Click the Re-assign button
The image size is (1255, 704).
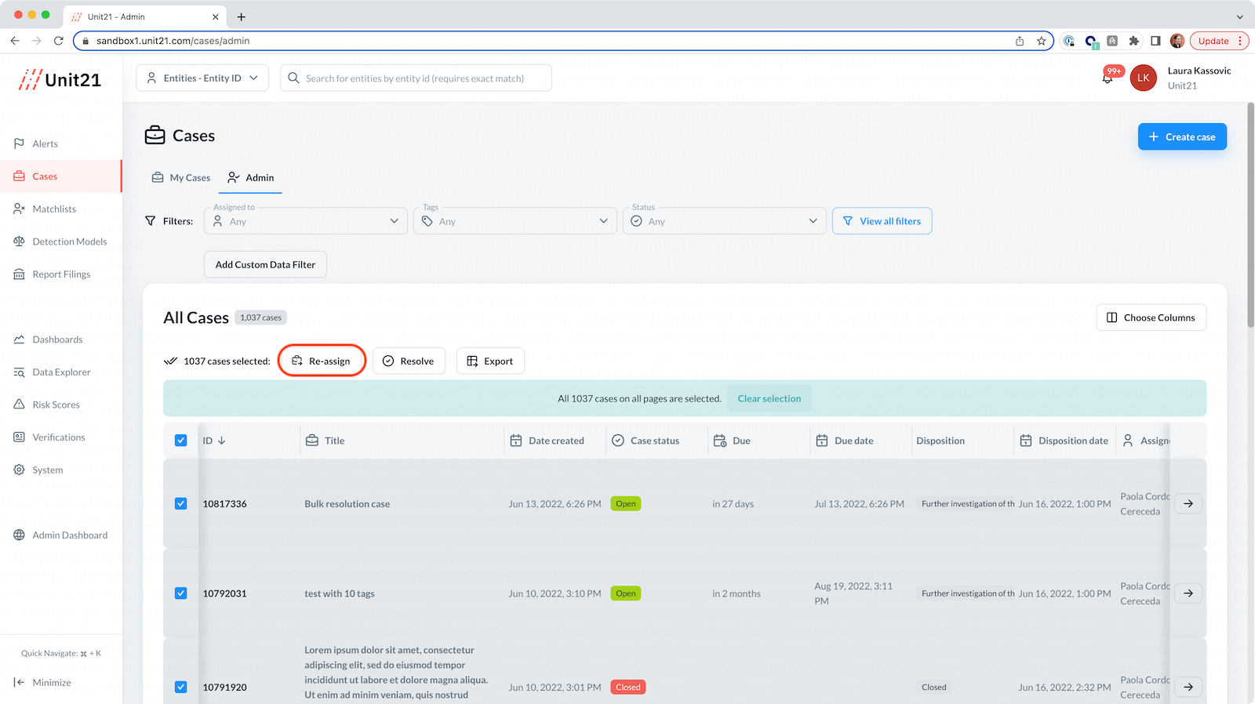pyautogui.click(x=322, y=361)
